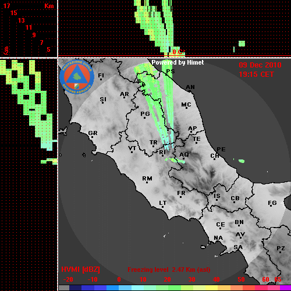Image resolution: width=291 pixels, height=291 pixels.
Task: Select the PG city marker
Action: (144, 118)
